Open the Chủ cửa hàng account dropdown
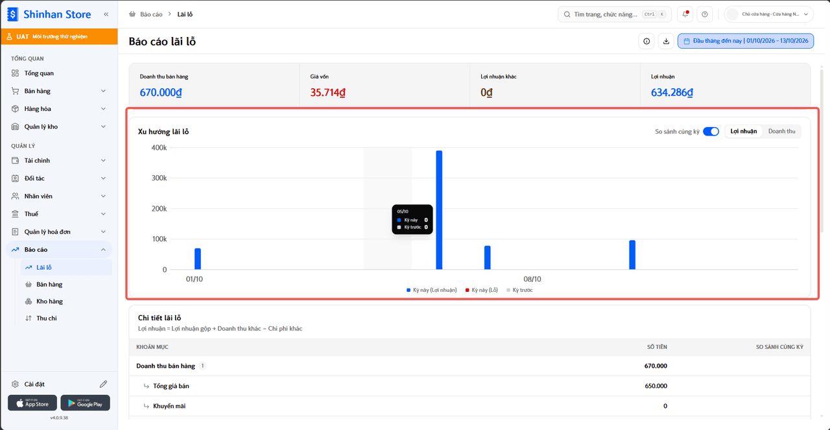 (x=769, y=14)
